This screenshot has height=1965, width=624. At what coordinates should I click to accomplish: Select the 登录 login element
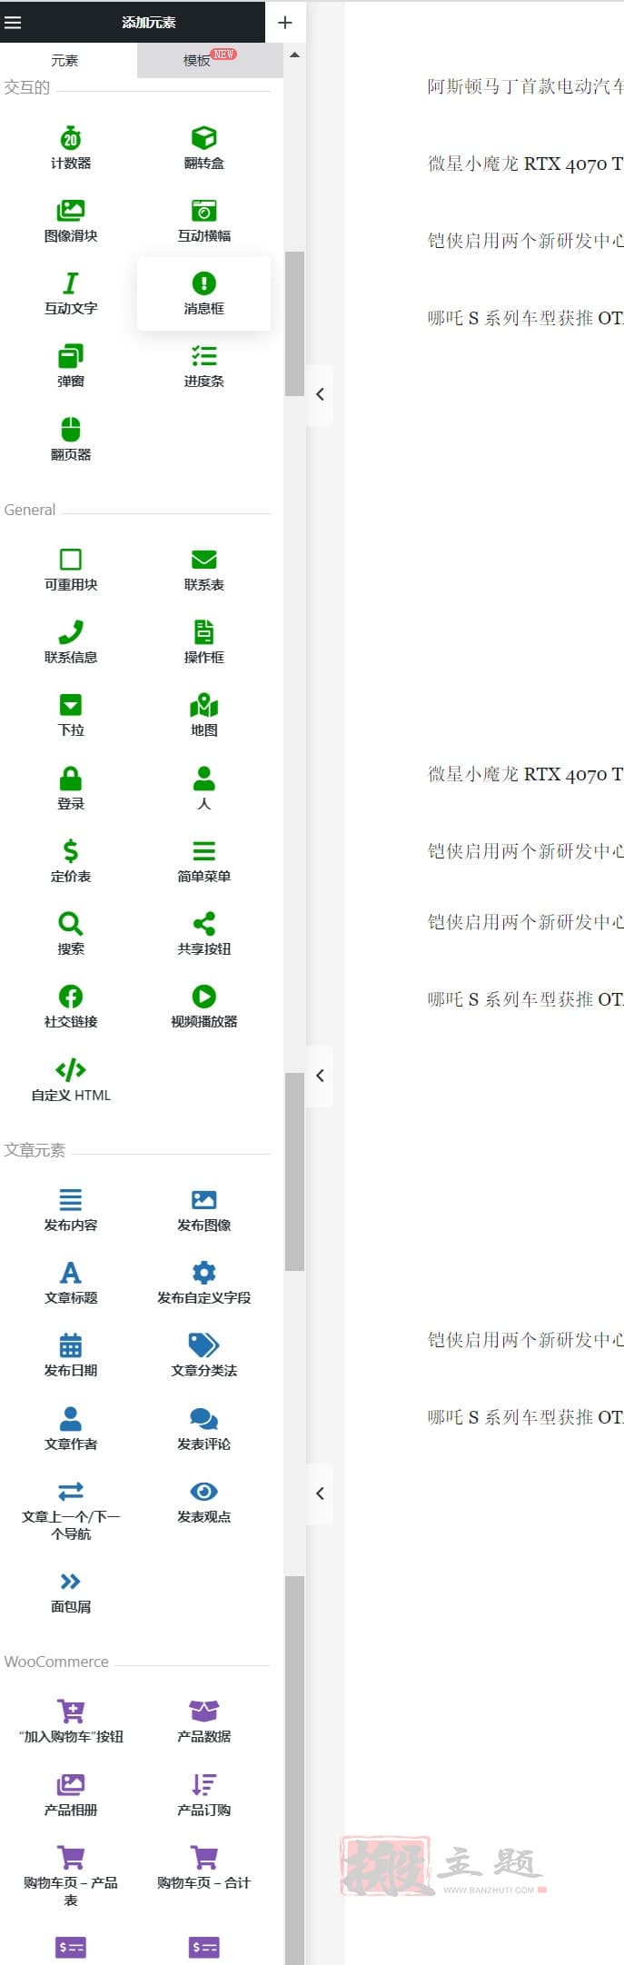(x=71, y=789)
